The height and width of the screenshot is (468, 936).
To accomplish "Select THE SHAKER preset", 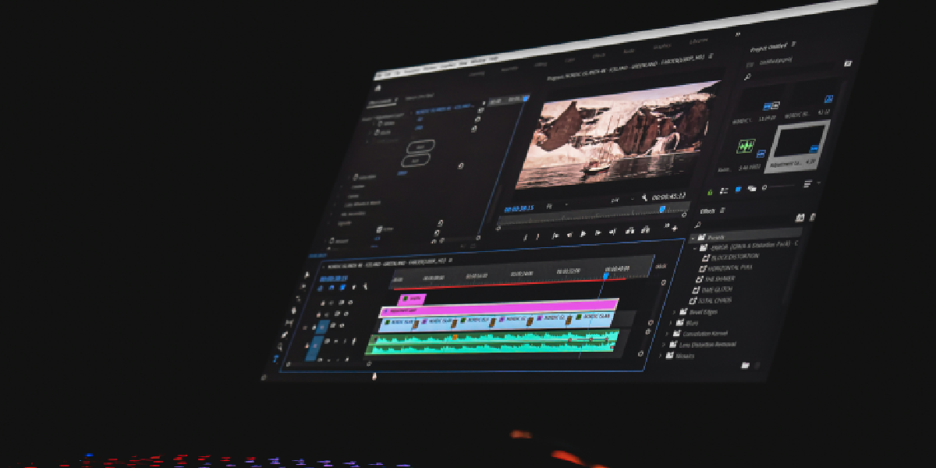I will point(721,279).
